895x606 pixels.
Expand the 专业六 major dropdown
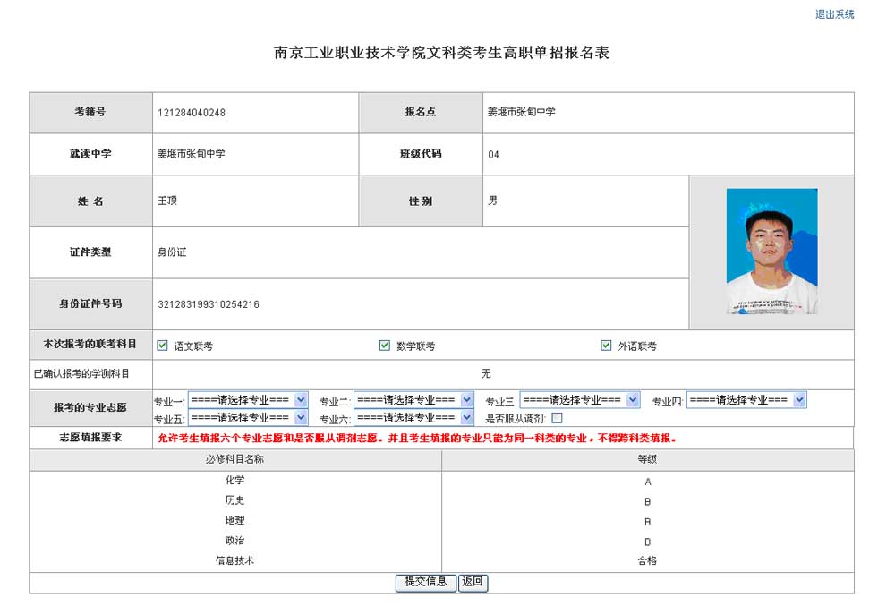click(413, 418)
